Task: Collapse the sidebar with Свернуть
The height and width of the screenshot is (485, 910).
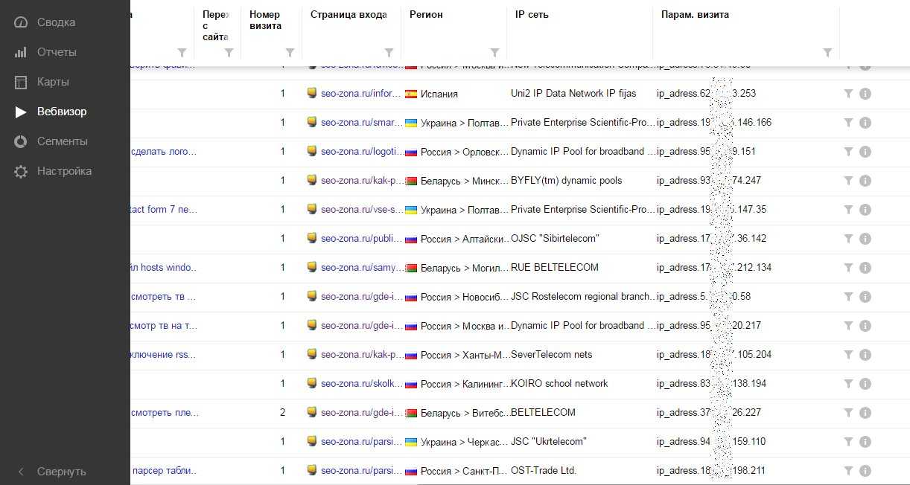Action: click(62, 472)
